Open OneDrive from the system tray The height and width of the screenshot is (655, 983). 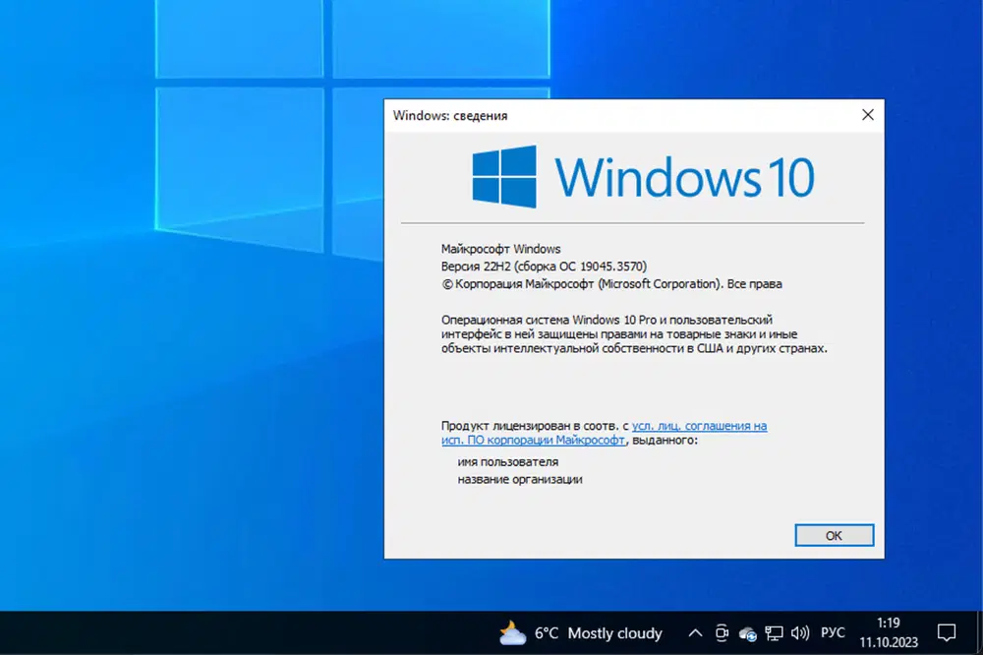pos(747,634)
